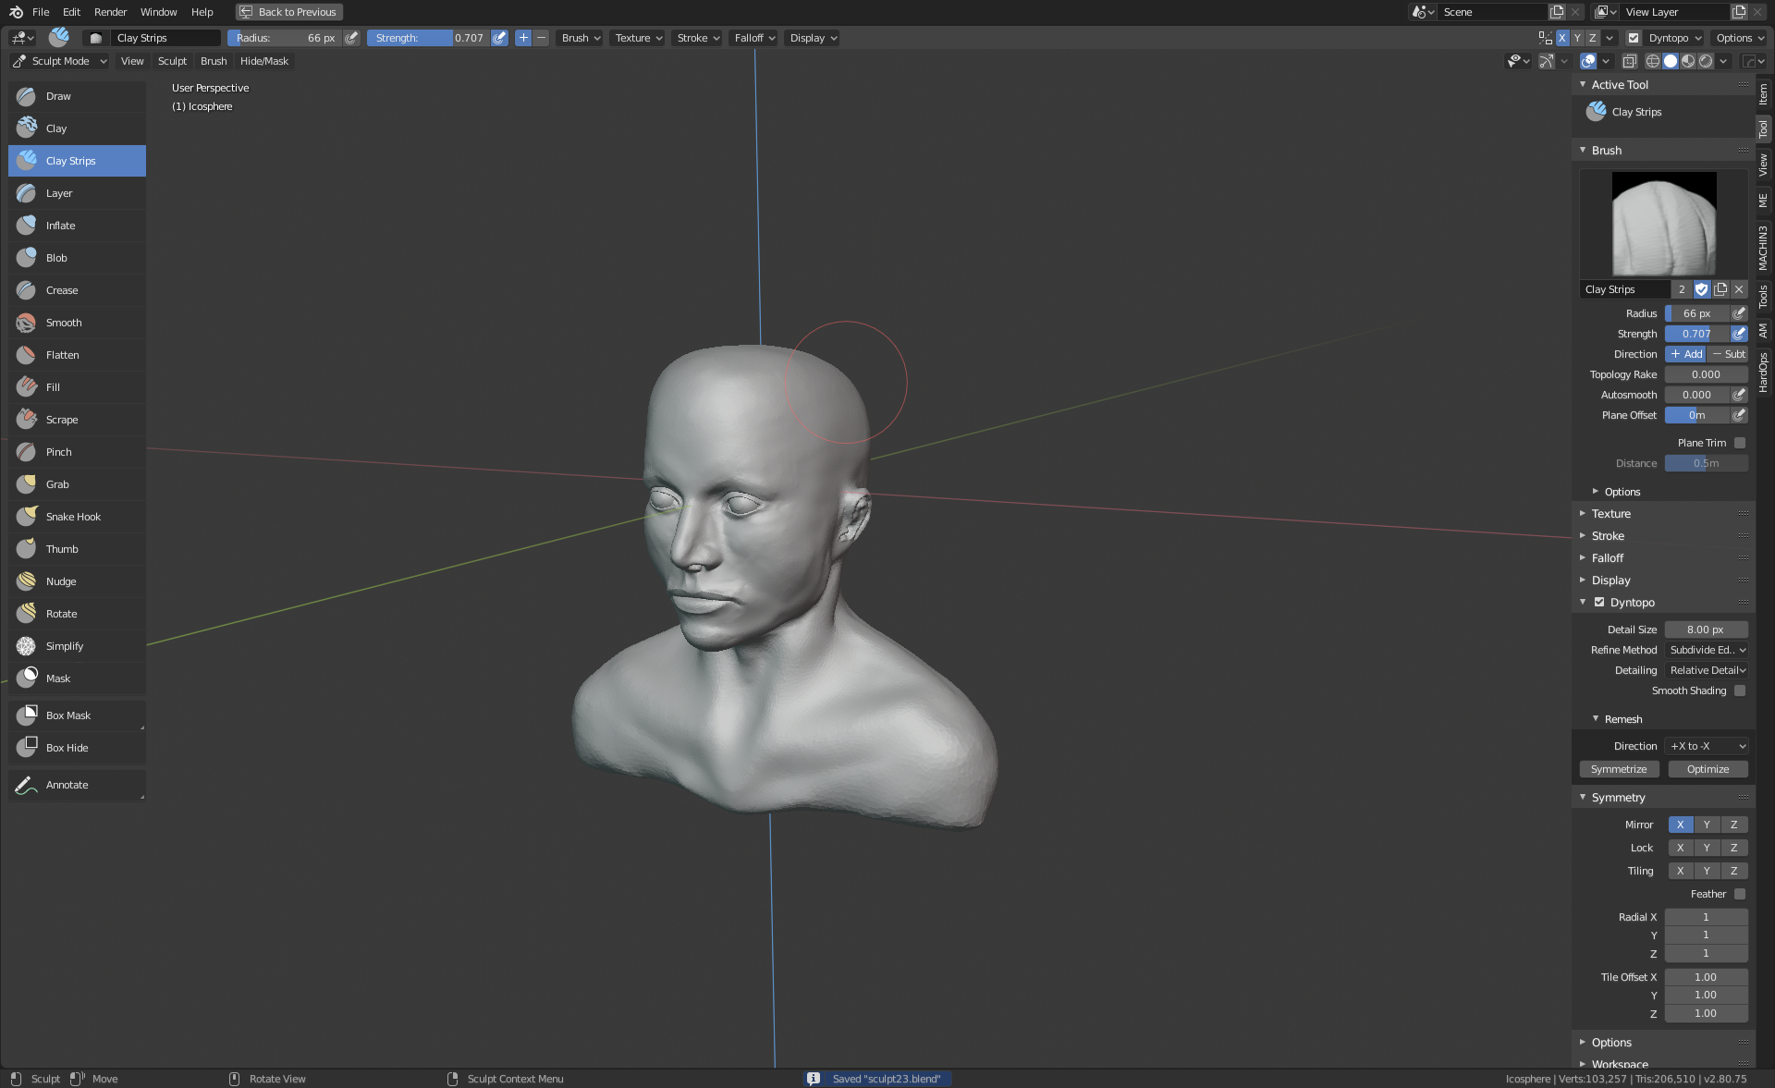
Task: Expand the Falloff panel
Action: coord(1608,558)
